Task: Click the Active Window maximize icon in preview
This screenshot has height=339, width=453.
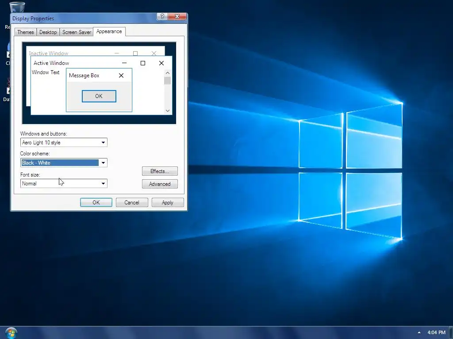Action: (143, 63)
